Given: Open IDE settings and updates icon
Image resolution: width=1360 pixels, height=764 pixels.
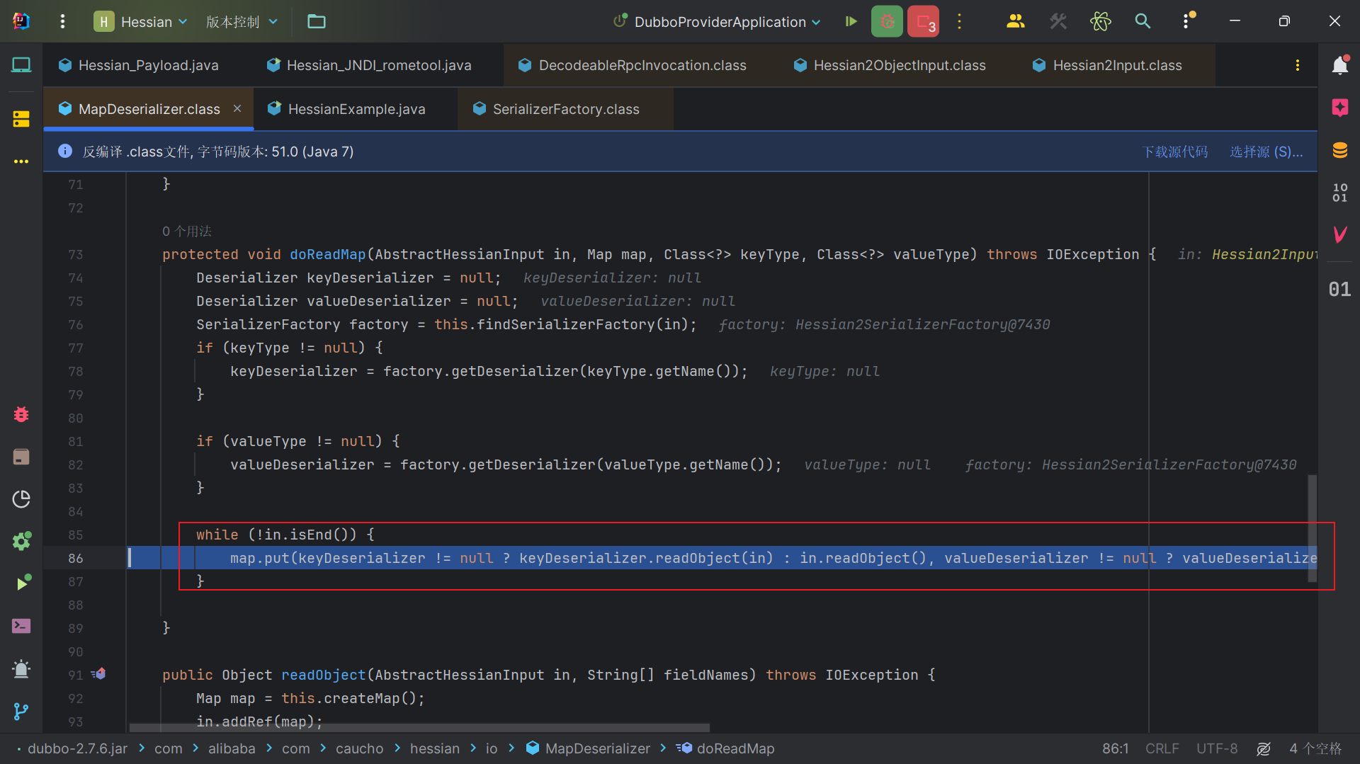Looking at the screenshot, I should [1188, 21].
